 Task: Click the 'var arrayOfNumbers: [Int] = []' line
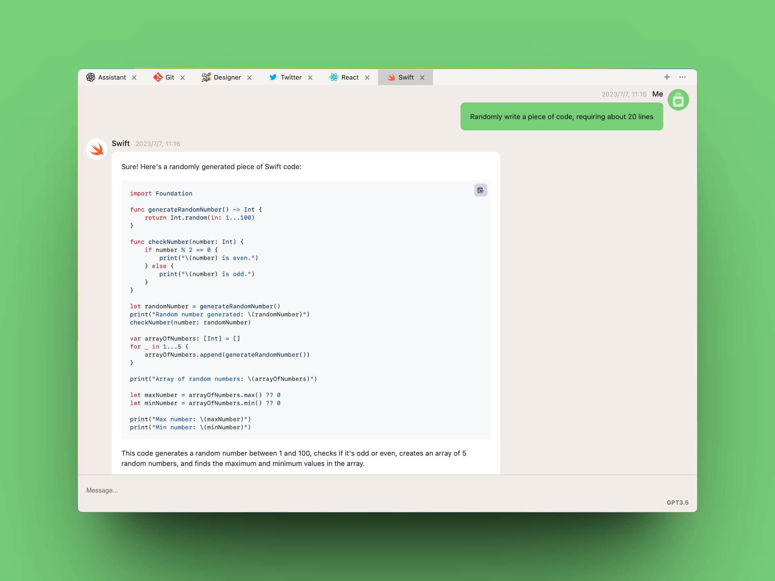tap(185, 339)
